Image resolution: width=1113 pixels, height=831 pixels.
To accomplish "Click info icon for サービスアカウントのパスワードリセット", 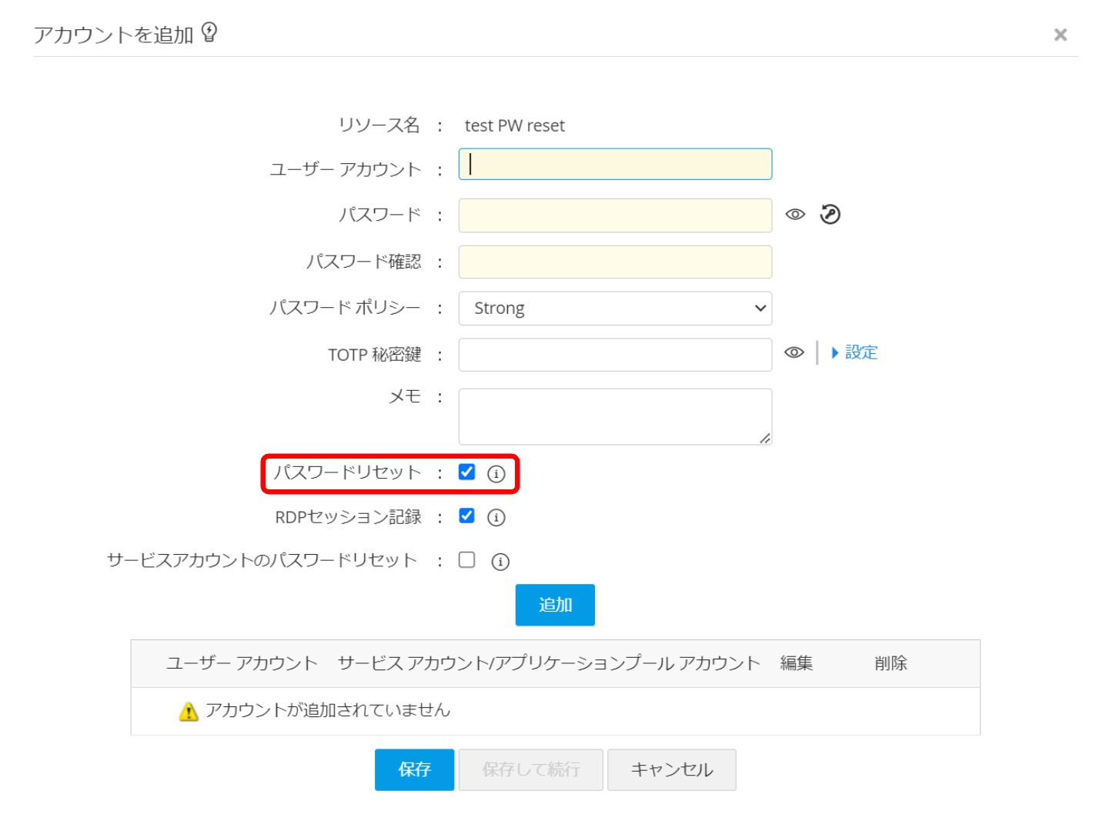I will 500,562.
